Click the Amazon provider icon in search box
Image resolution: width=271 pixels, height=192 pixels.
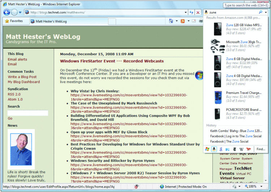[206, 12]
